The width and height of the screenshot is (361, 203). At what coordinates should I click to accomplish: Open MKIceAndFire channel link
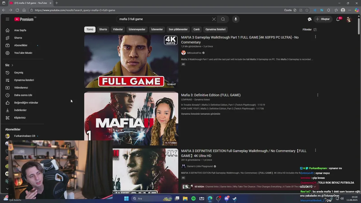[194, 53]
